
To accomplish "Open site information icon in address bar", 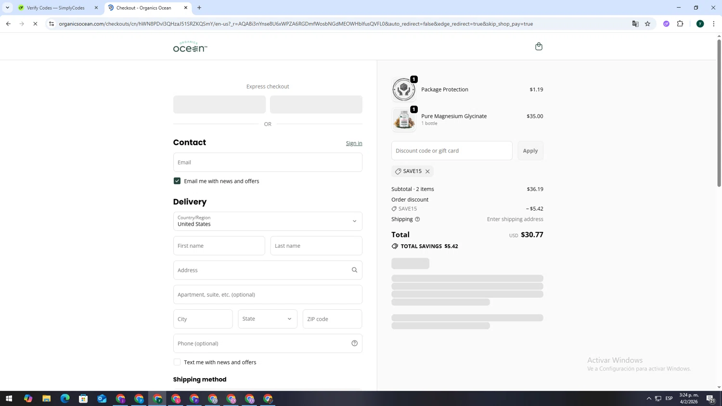I will click(x=52, y=24).
